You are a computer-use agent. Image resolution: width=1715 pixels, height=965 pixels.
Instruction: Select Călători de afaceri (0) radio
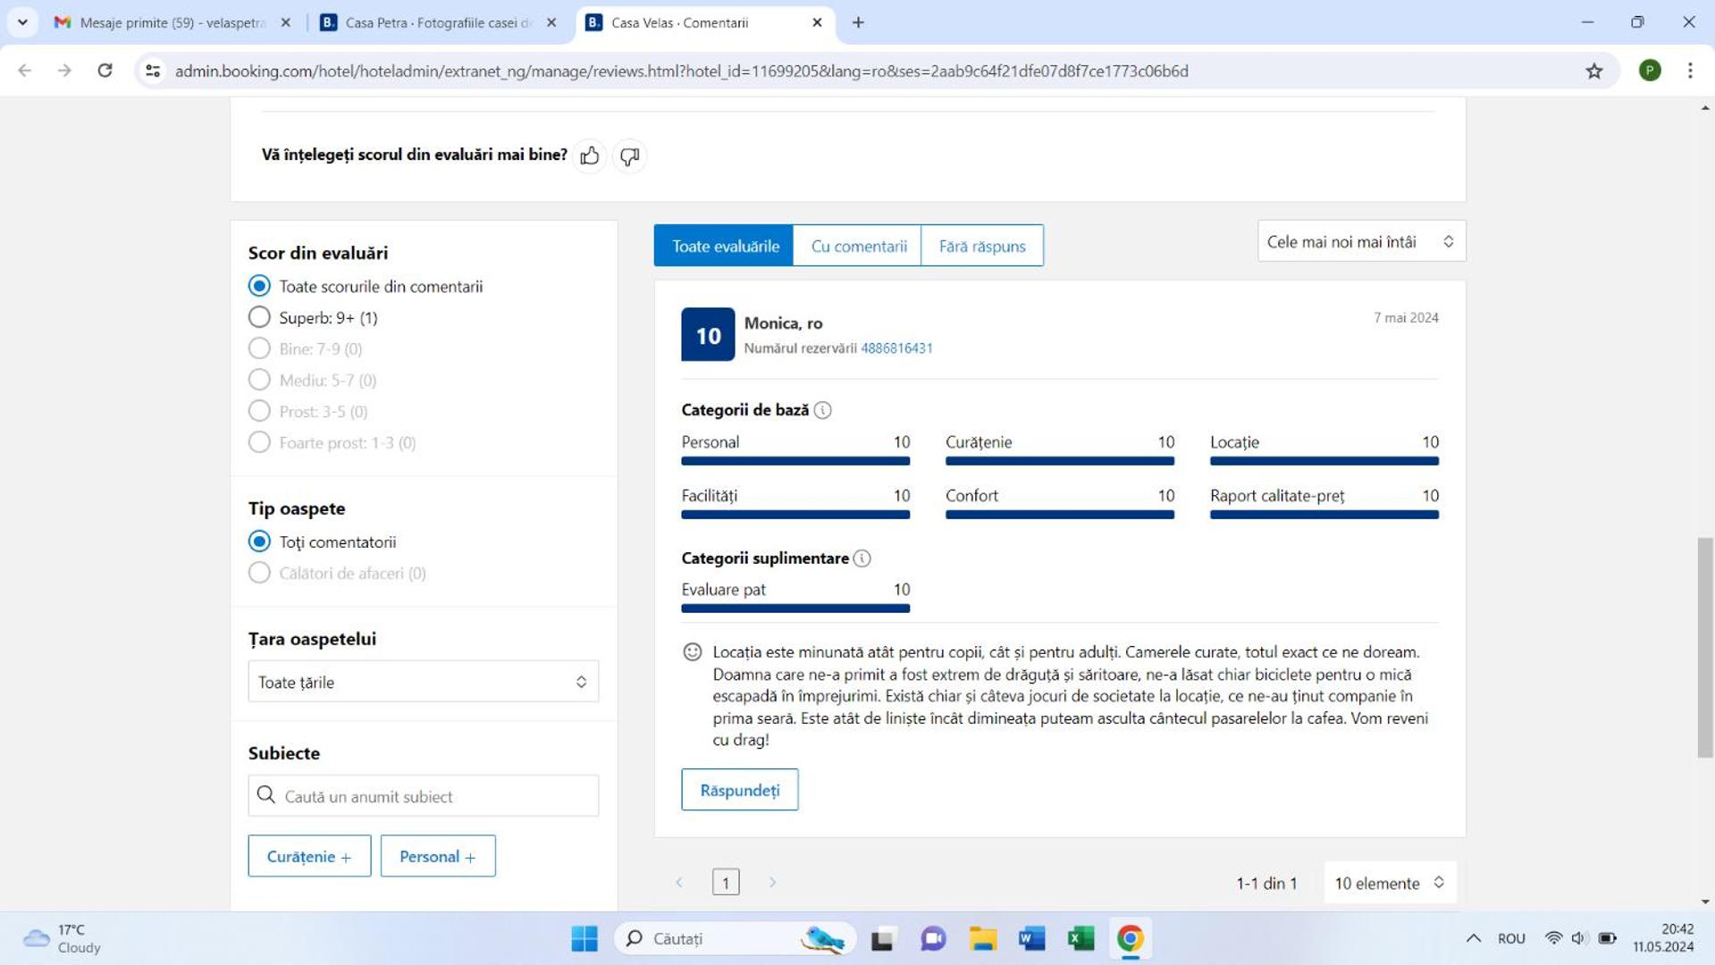coord(259,573)
